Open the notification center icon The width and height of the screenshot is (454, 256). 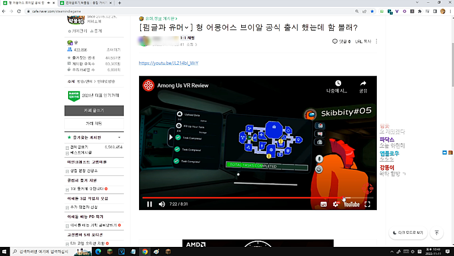[448, 251]
